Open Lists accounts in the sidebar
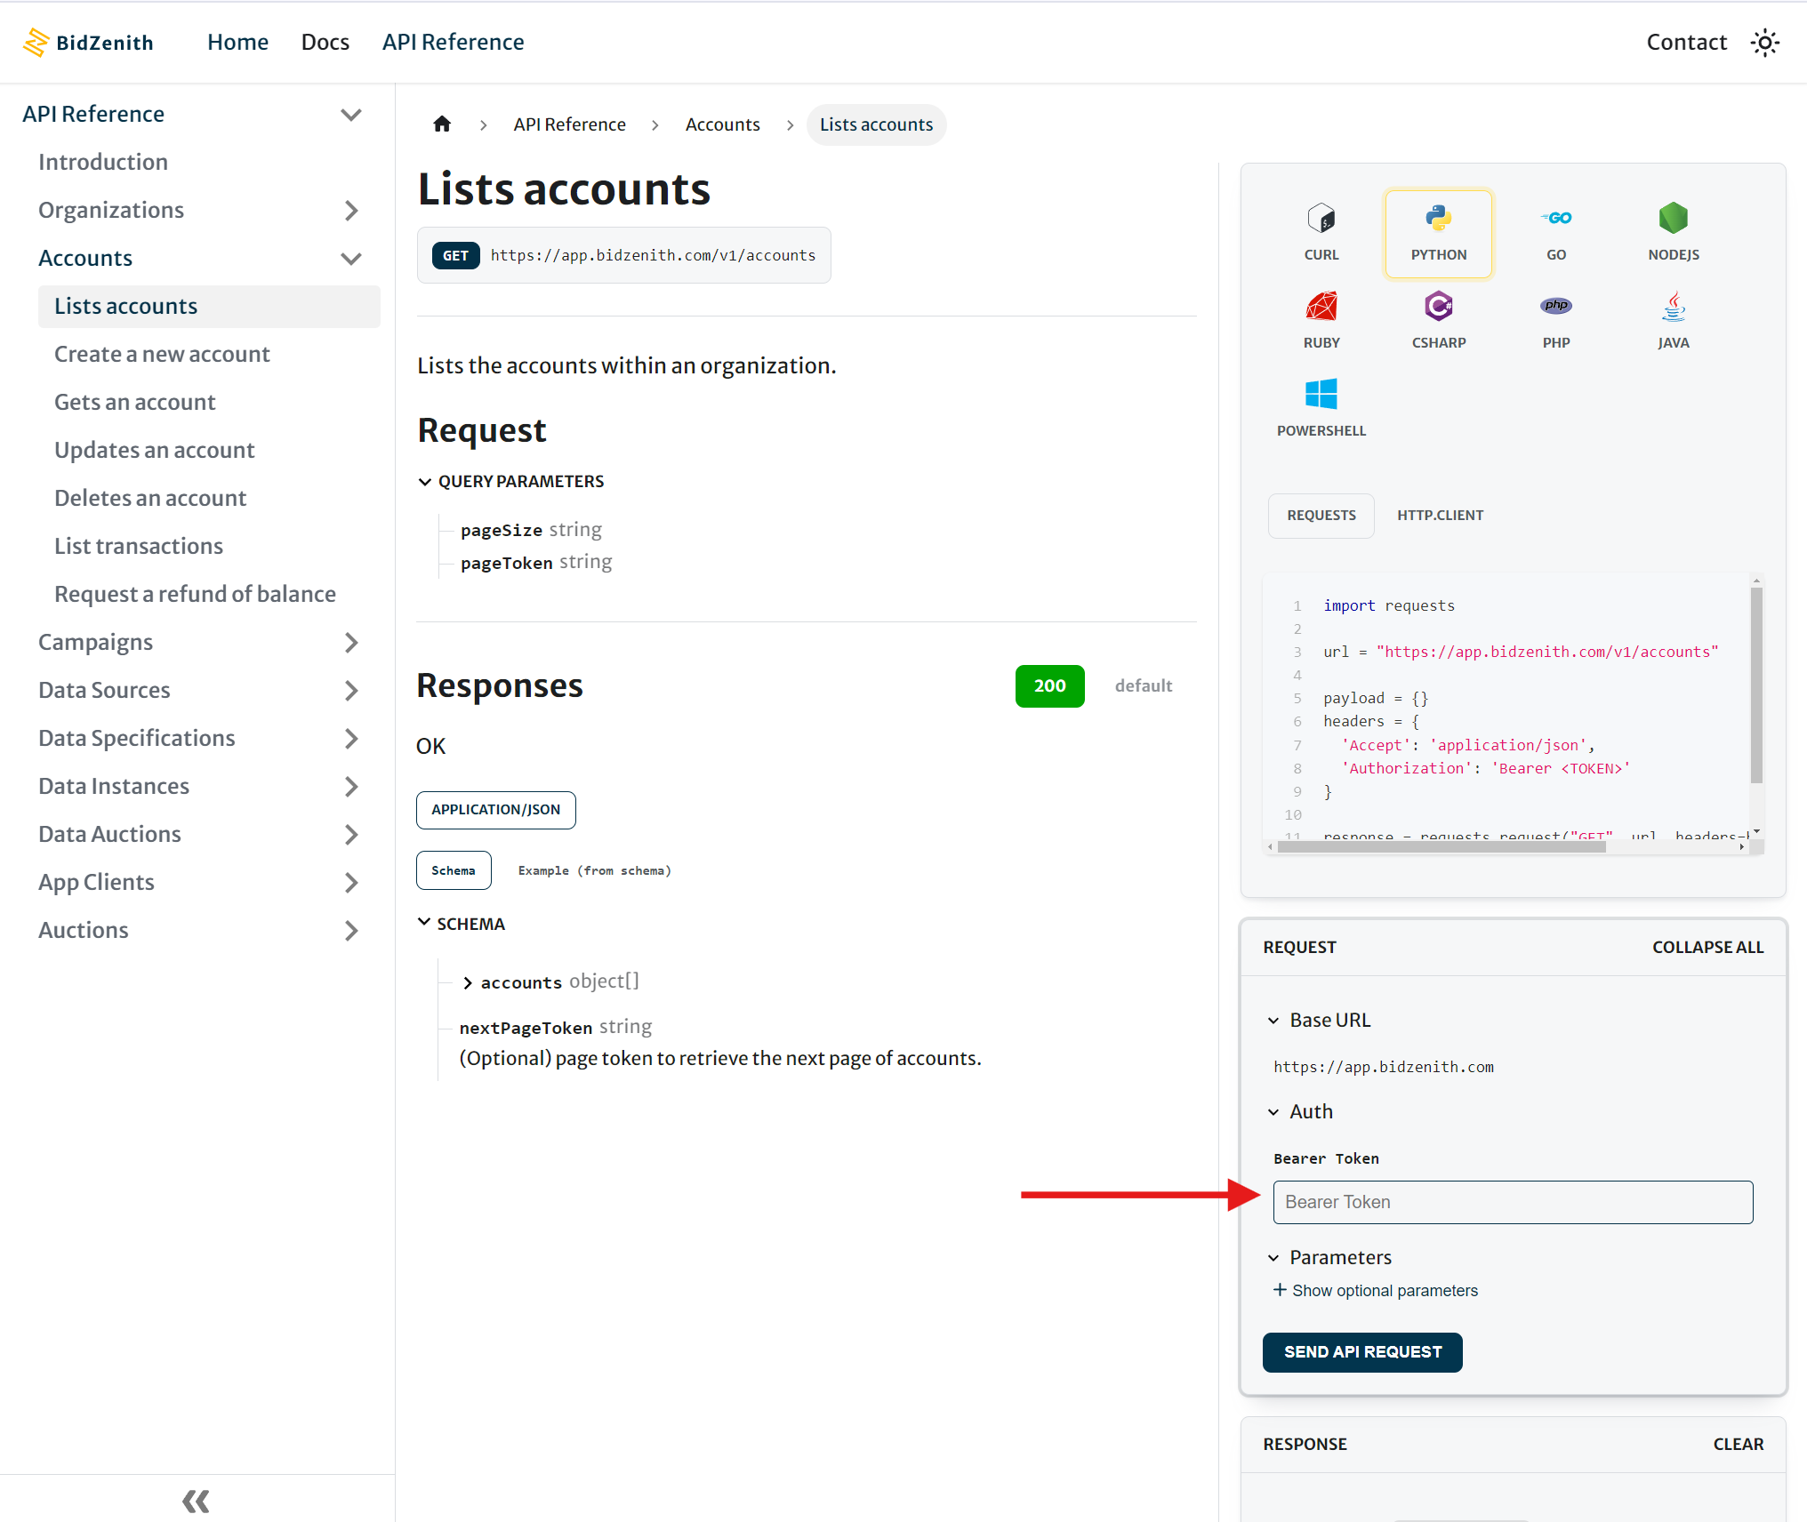1807x1522 pixels. tap(209, 307)
